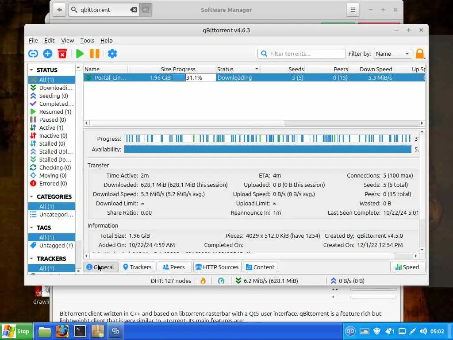Open the File menu
This screenshot has height=340, width=453.
pyautogui.click(x=33, y=40)
